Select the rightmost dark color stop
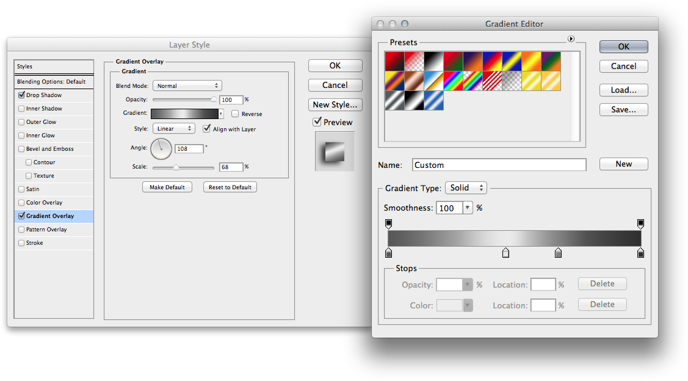 [640, 253]
